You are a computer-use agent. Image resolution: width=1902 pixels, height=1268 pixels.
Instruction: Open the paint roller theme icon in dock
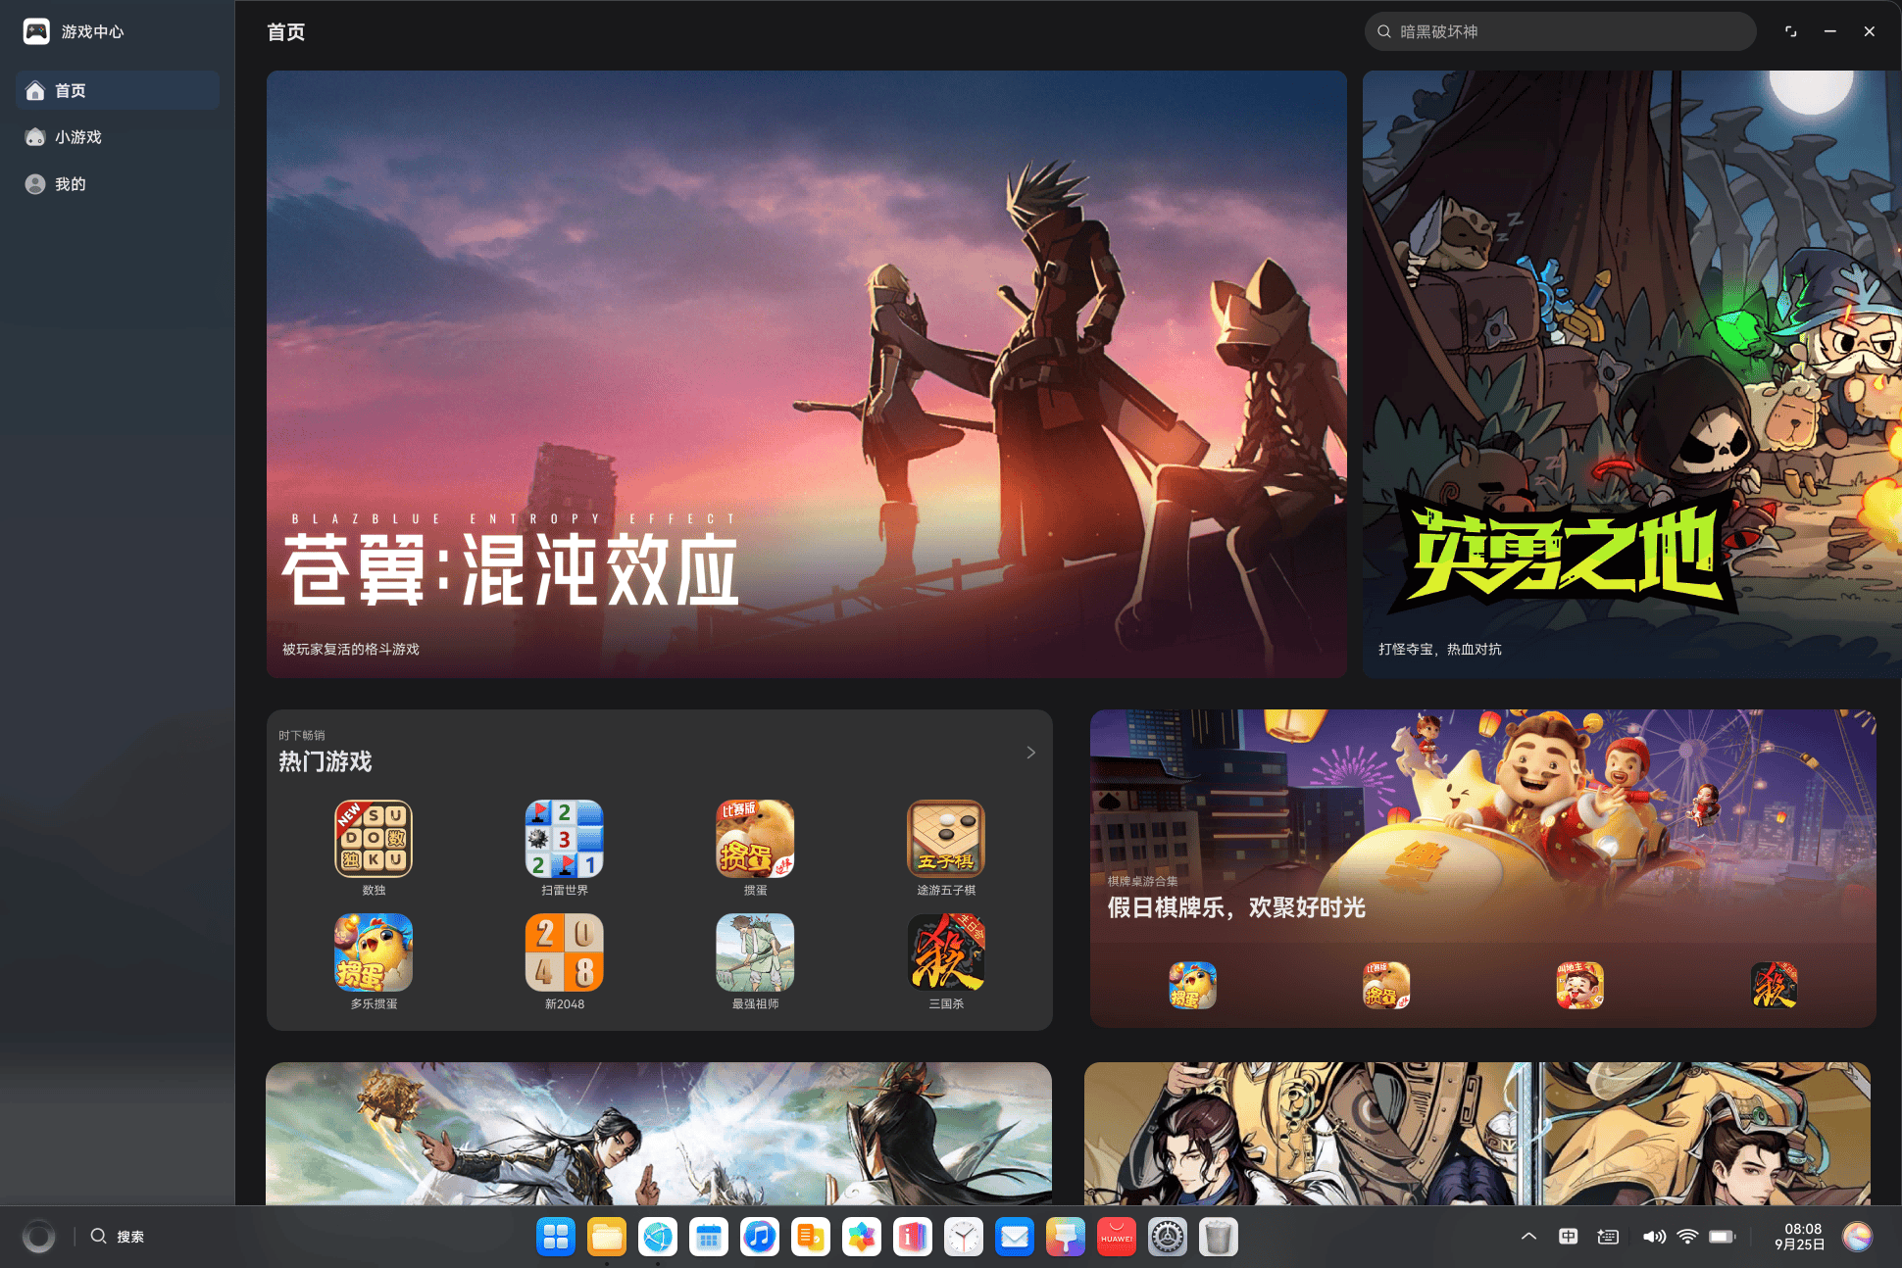click(x=1066, y=1237)
